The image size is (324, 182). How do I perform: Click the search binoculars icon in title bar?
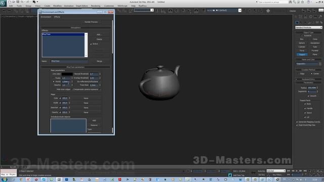tap(290, 2)
